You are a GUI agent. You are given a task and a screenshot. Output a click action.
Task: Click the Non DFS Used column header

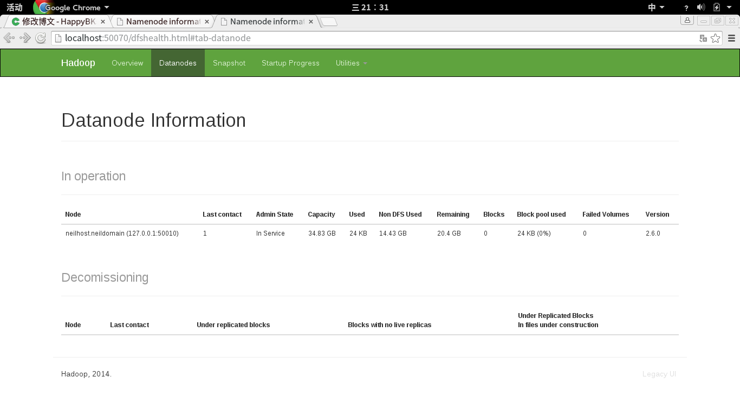[400, 214]
